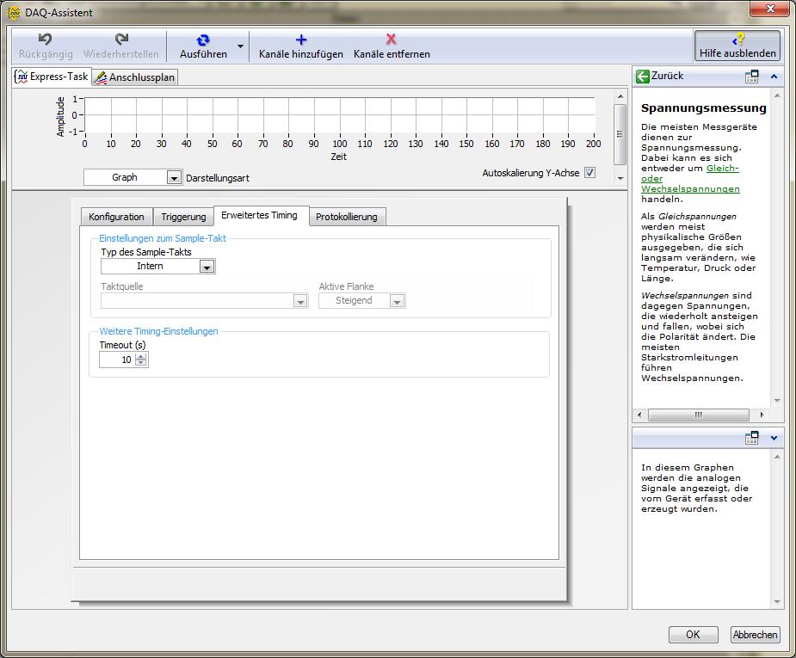Click the help panel window icon beside Zurück
This screenshot has height=658, width=796.
click(752, 76)
